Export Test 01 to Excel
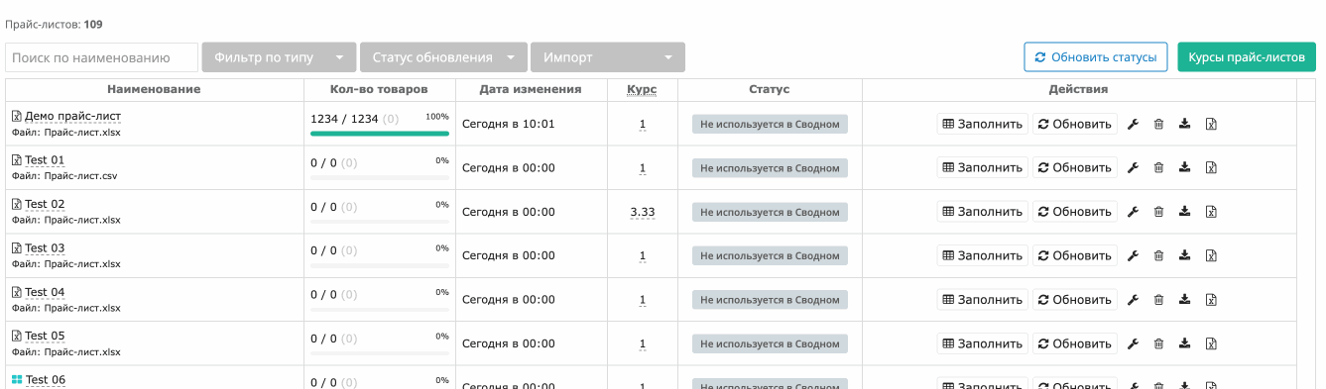The width and height of the screenshot is (1326, 389). coord(1211,167)
